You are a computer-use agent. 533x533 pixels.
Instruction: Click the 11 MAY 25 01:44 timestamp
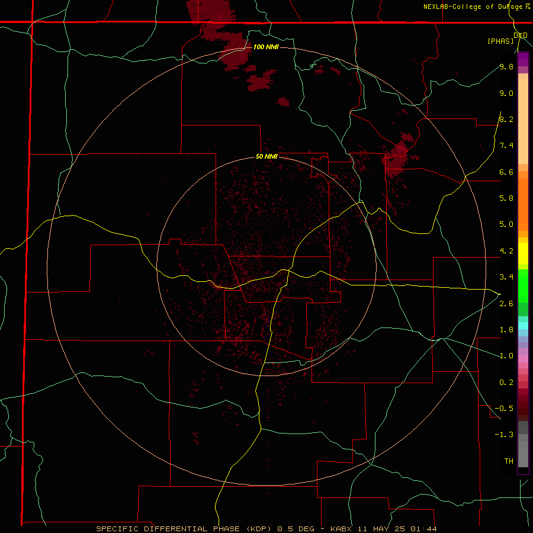[398, 529]
